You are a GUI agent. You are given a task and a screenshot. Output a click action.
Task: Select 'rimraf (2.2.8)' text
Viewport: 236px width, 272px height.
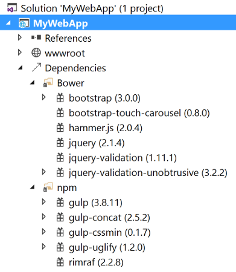96,262
